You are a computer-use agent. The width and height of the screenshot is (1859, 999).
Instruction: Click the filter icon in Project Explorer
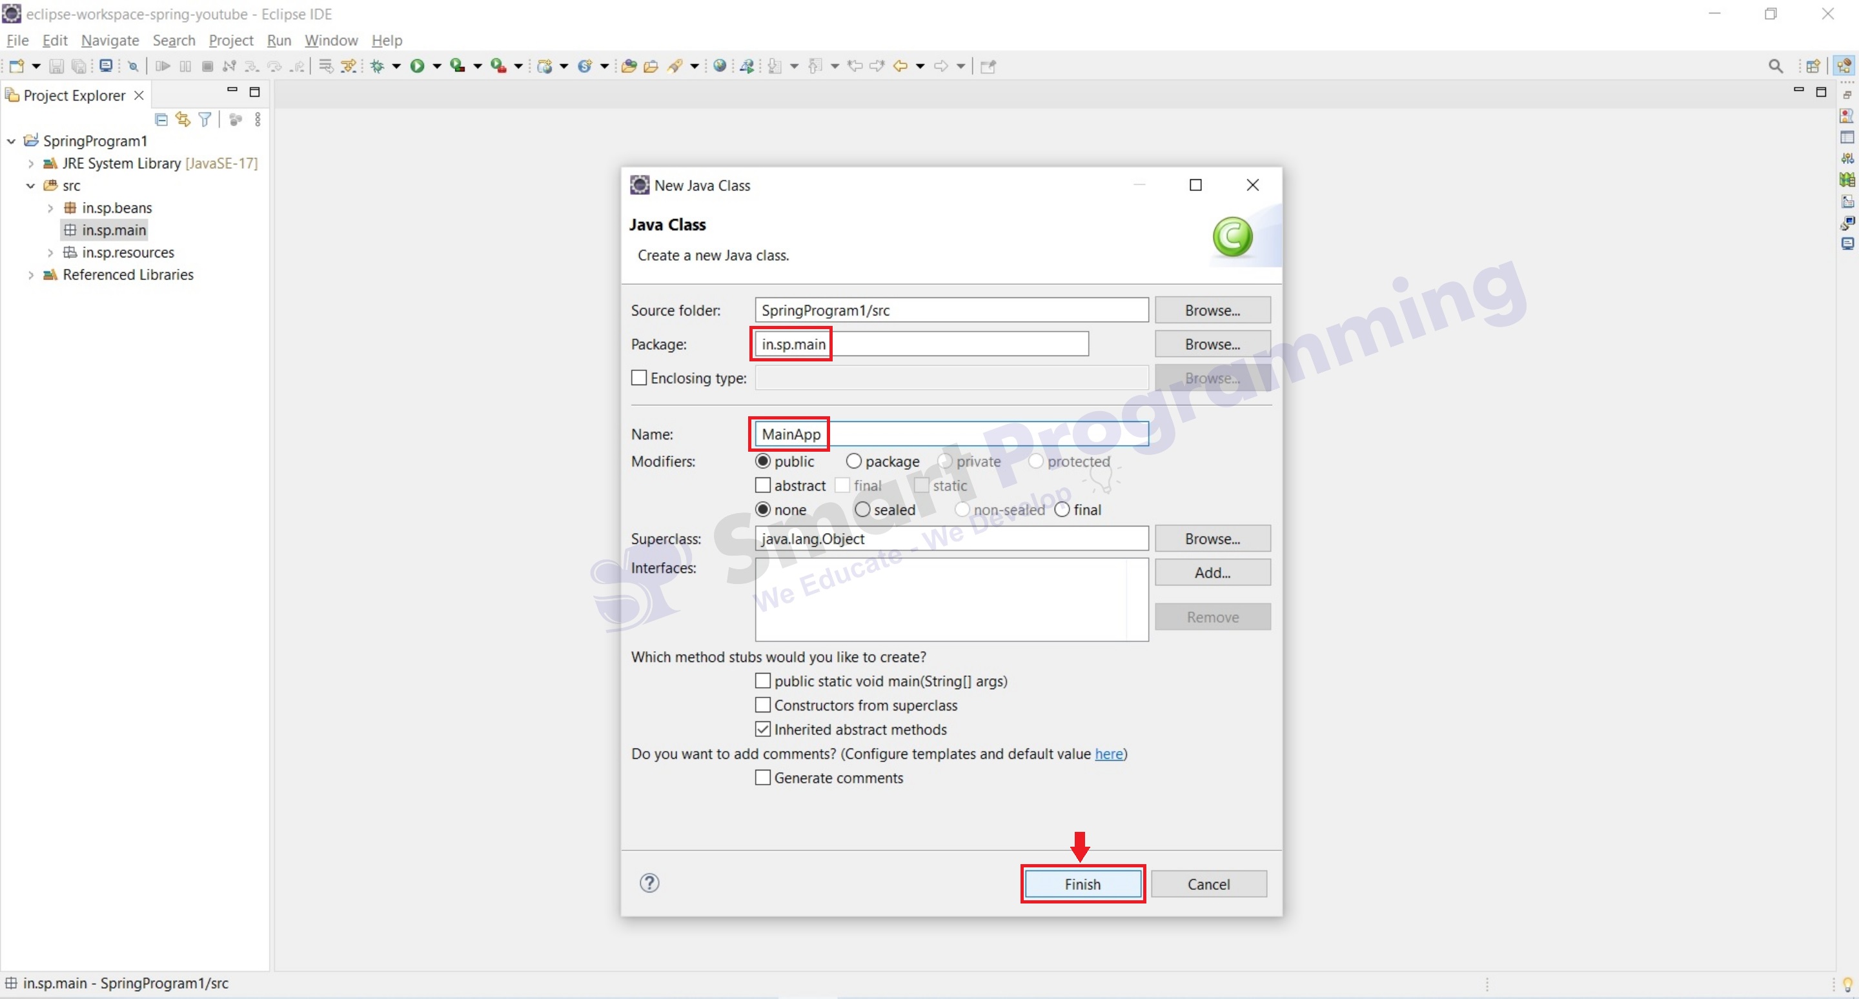pyautogui.click(x=205, y=120)
